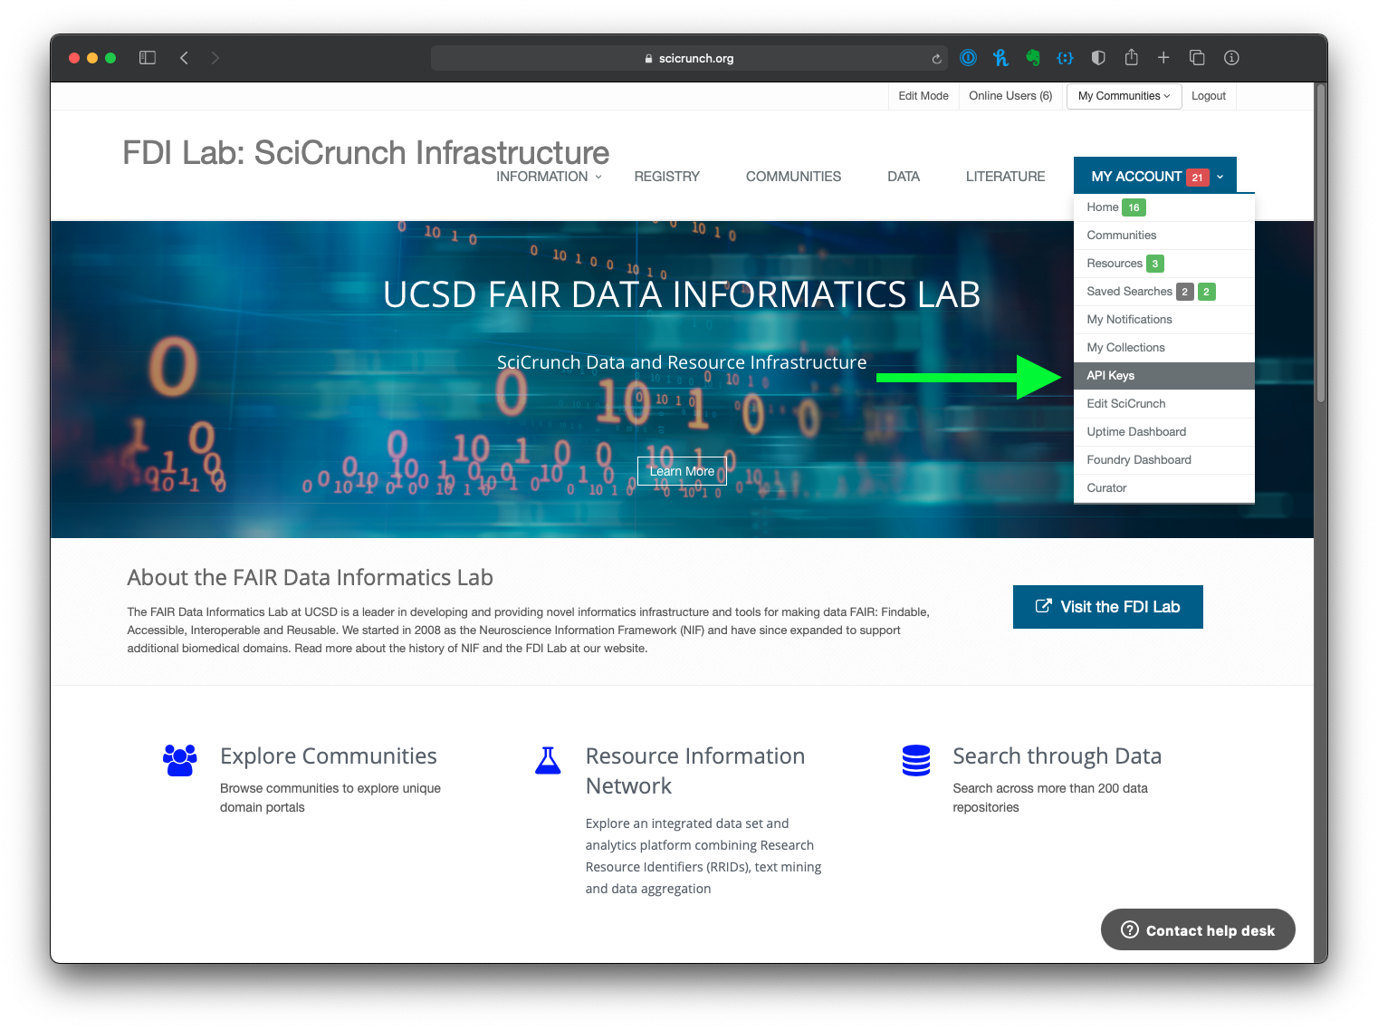Image resolution: width=1378 pixels, height=1030 pixels.
Task: Click the Learn More banner button
Action: [x=682, y=471]
